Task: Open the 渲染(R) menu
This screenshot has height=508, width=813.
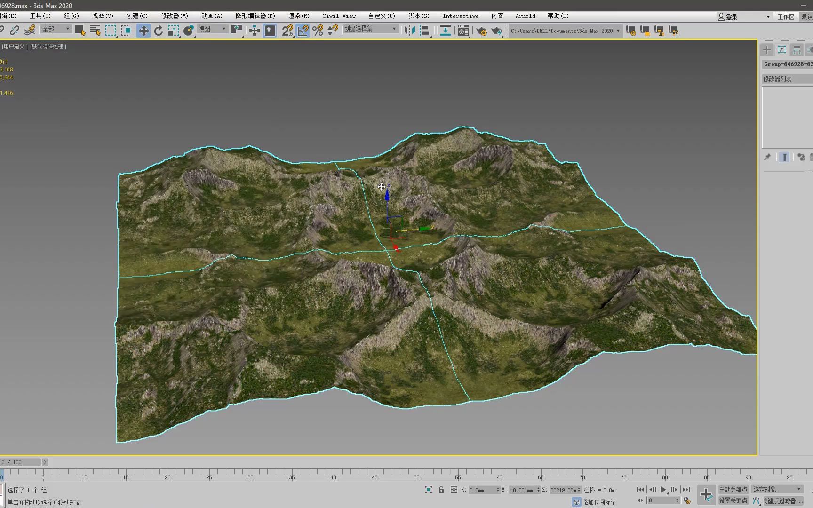Action: coord(299,16)
